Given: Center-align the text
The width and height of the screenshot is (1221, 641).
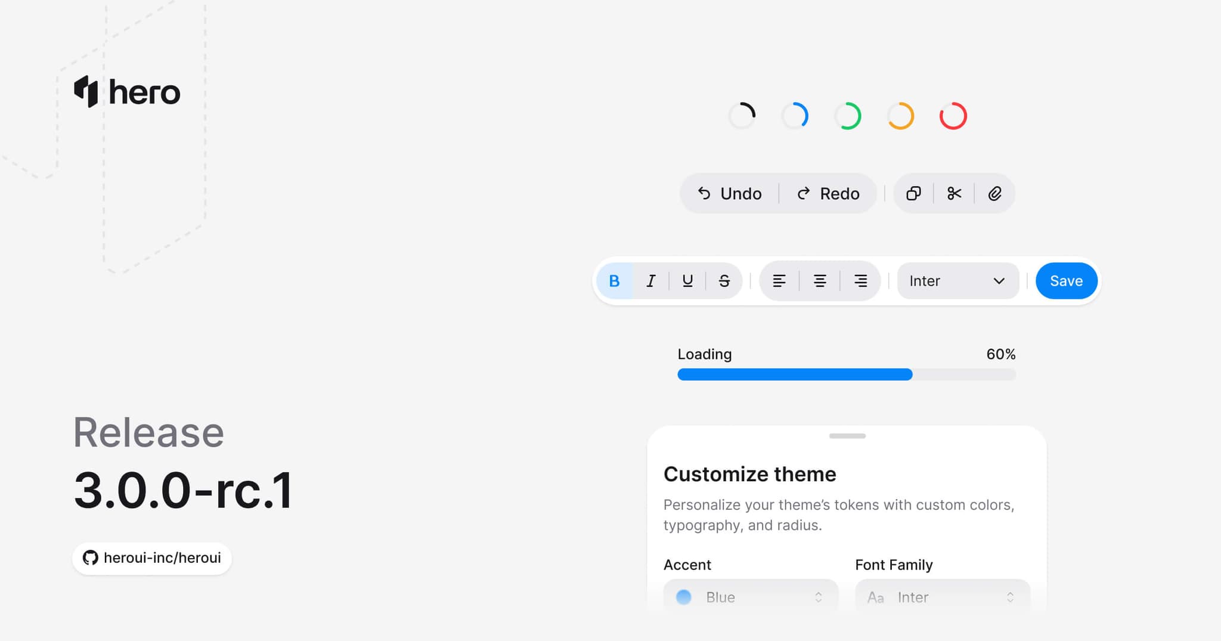Looking at the screenshot, I should [820, 281].
